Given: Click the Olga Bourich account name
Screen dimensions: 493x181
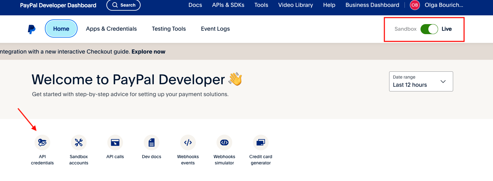Looking at the screenshot, I should click(444, 5).
